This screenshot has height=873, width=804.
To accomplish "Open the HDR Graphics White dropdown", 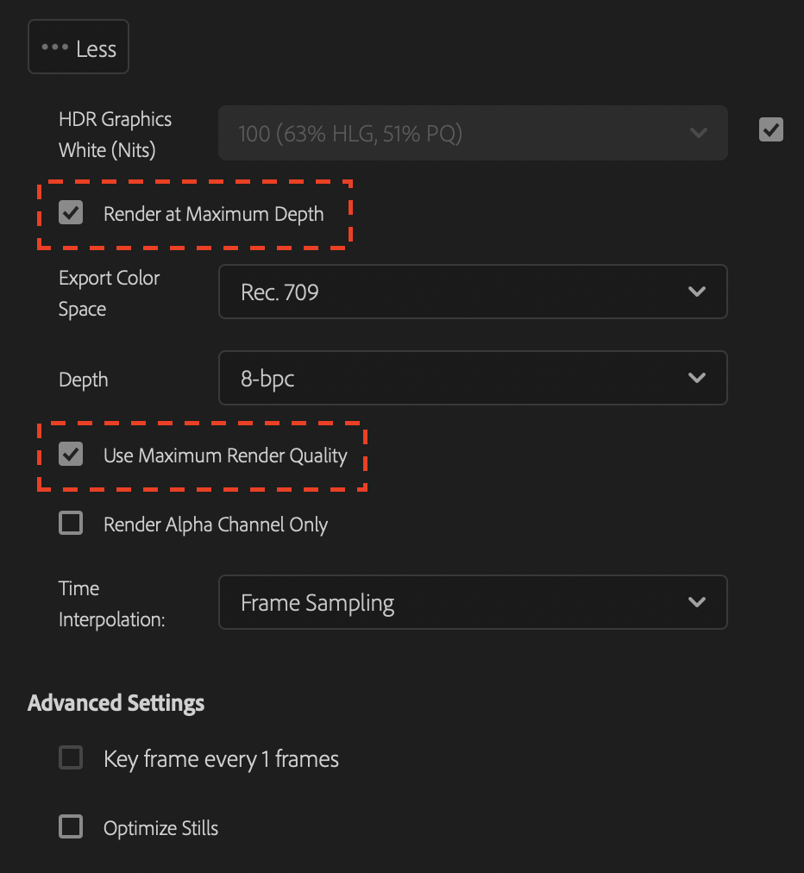I will (x=473, y=133).
